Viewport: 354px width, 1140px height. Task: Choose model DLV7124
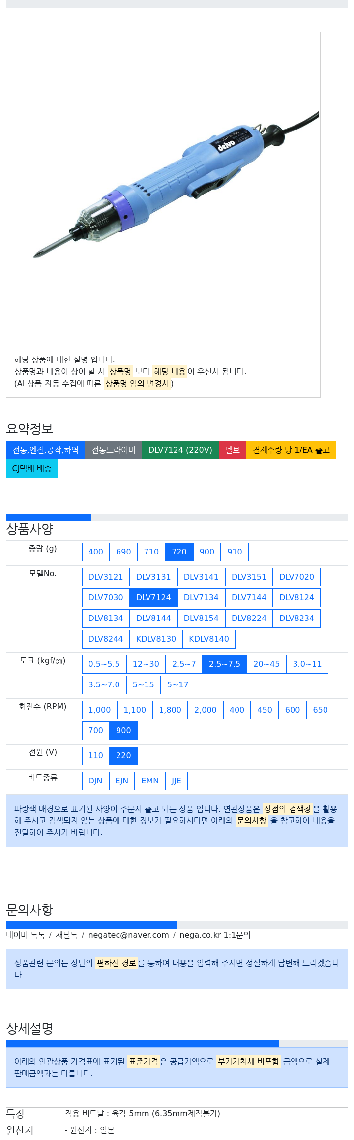point(153,598)
